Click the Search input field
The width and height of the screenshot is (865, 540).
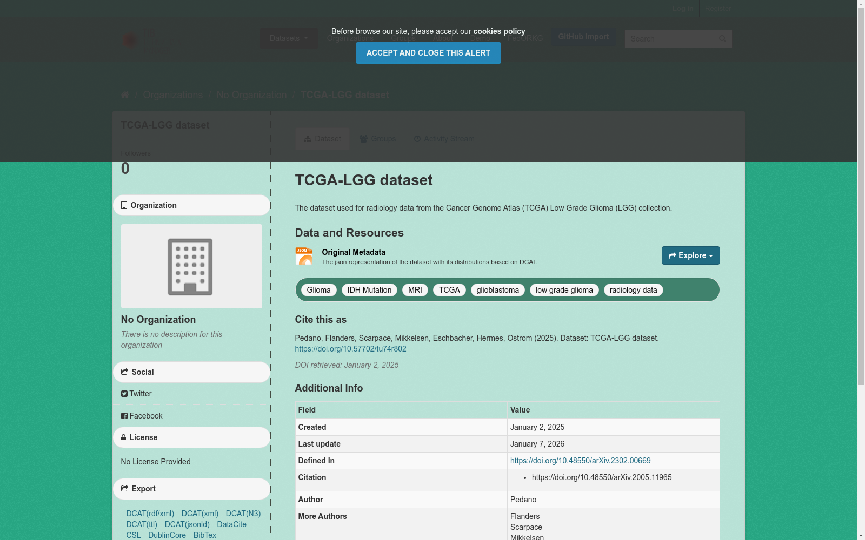tap(670, 39)
